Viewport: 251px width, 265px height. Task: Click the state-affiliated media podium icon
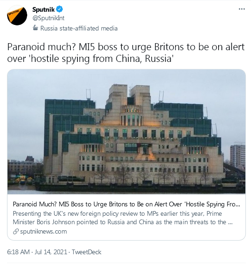coord(35,28)
